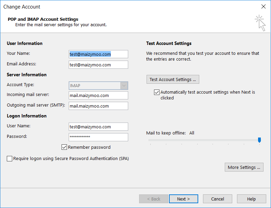Open Help for this dialog
Viewport: 271px width, 208px height.
251,199
